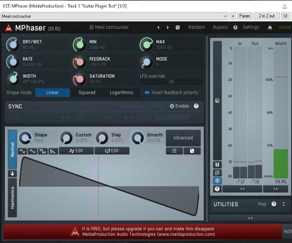Select Linear shape mode
This screenshot has width=292, height=243.
coord(52,93)
